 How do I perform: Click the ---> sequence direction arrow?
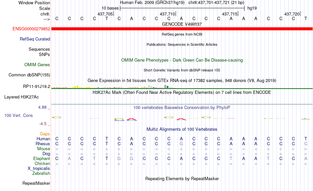(x=46, y=19)
